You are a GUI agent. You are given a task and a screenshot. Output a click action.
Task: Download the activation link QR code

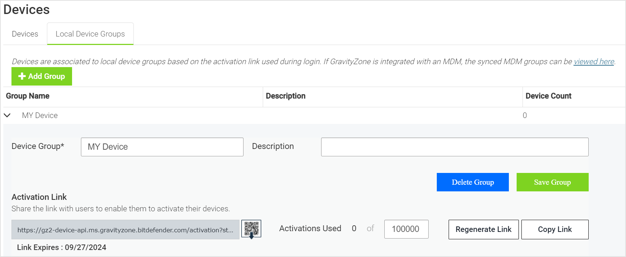click(251, 229)
